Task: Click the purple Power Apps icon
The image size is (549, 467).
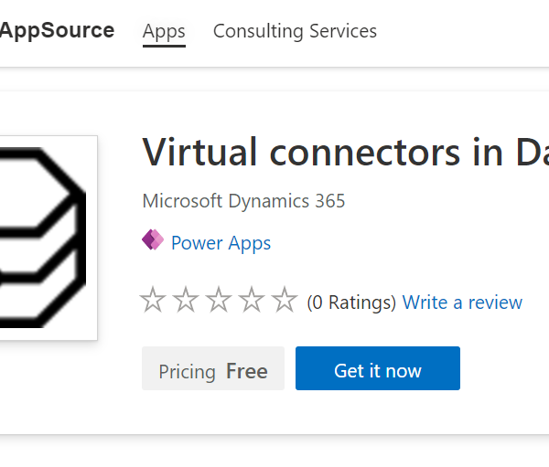Action: pos(153,239)
